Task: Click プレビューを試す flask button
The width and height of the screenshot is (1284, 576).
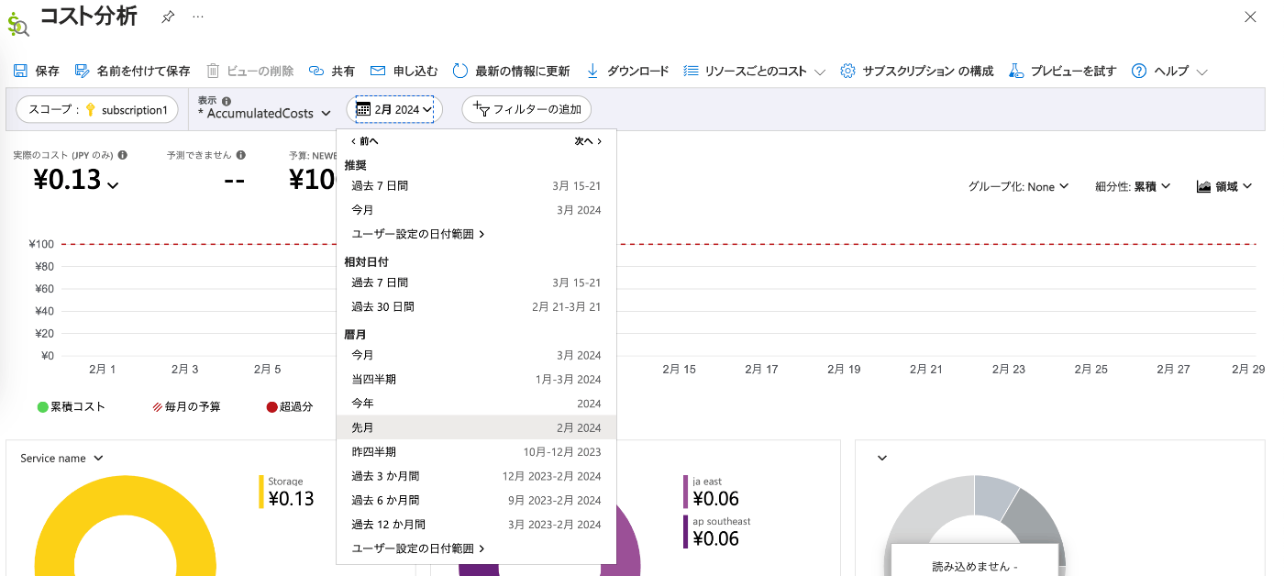Action: point(1063,71)
